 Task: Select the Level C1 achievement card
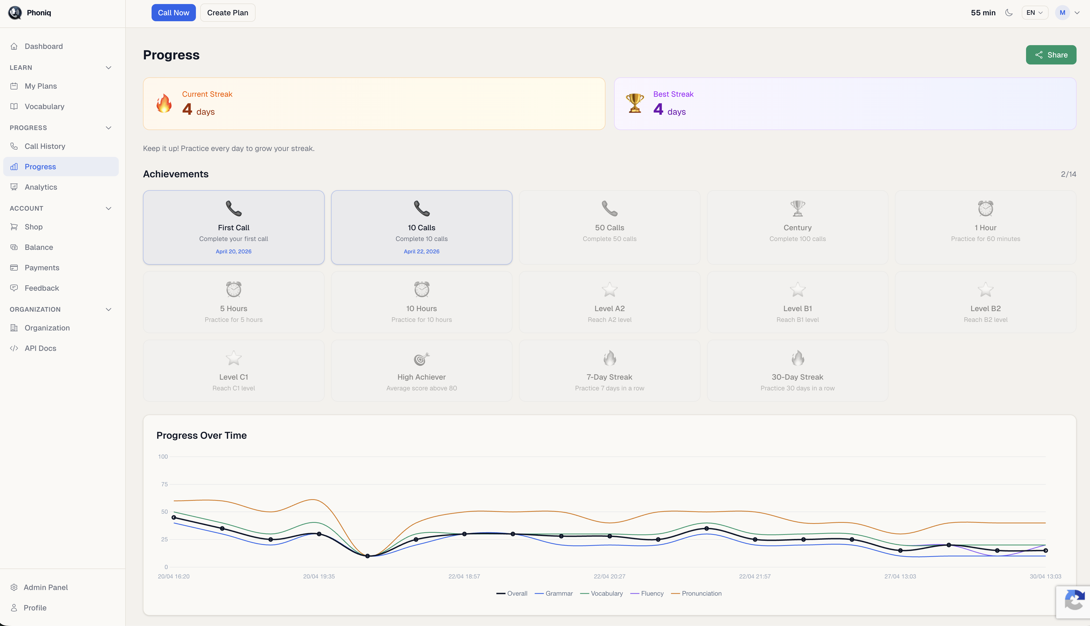234,370
